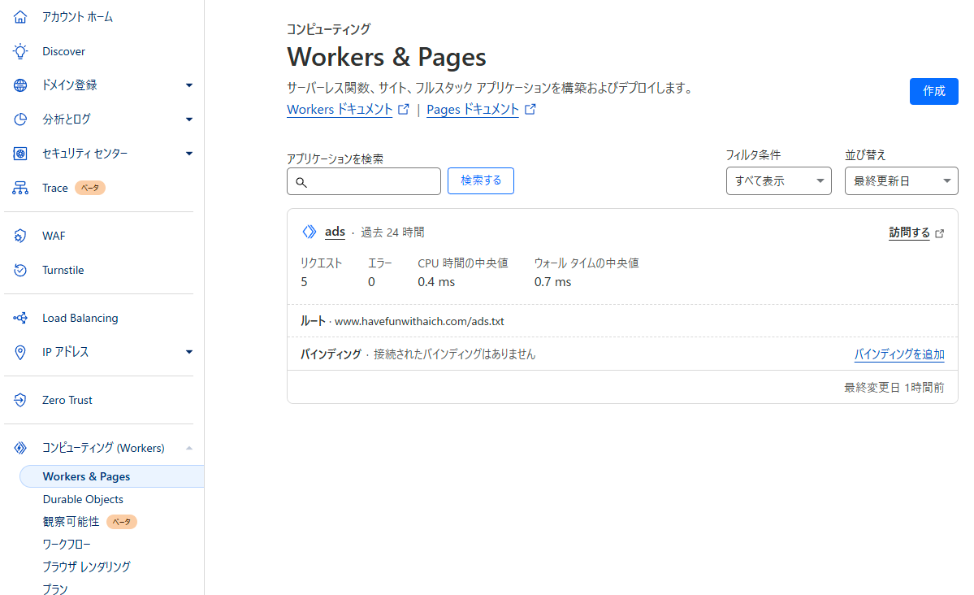Image resolution: width=974 pixels, height=595 pixels.
Task: Click the route www.havefunwithaich.com/ads.txt text
Action: click(x=419, y=321)
